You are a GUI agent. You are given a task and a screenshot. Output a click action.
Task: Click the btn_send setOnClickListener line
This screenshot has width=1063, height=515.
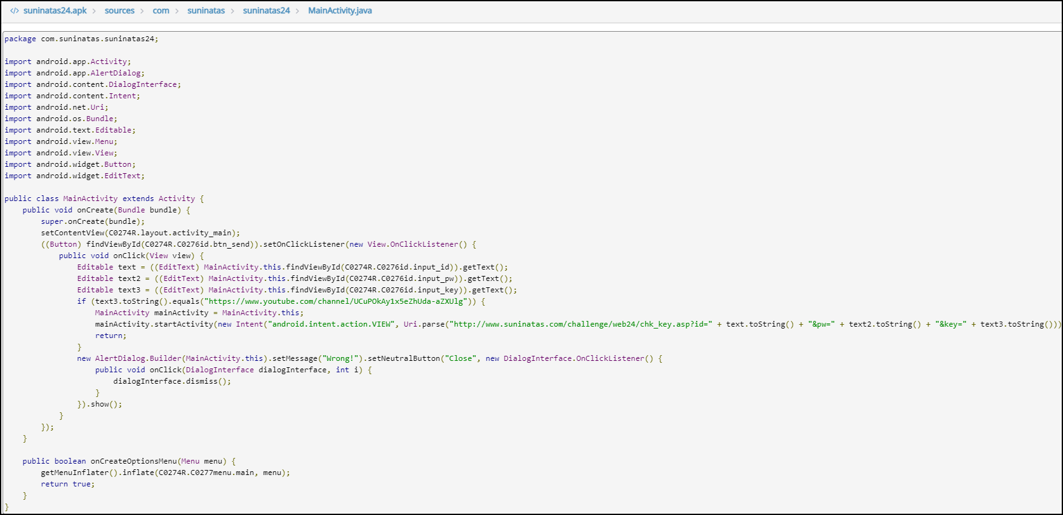(x=258, y=244)
